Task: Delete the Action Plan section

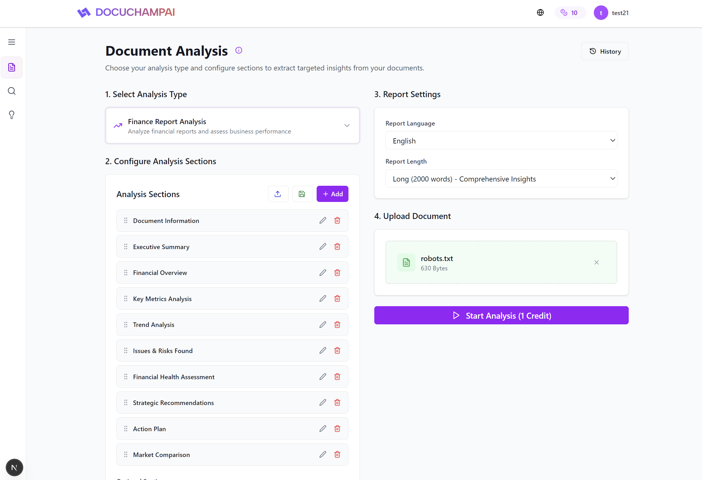Action: point(337,428)
